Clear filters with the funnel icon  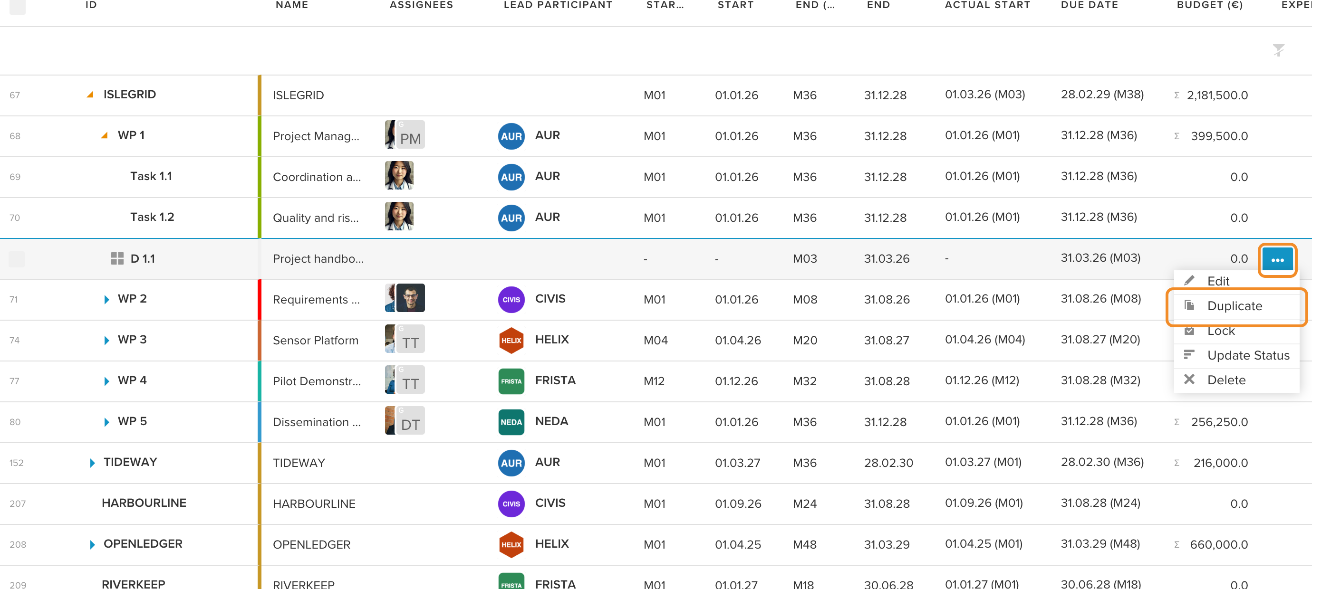[1278, 50]
